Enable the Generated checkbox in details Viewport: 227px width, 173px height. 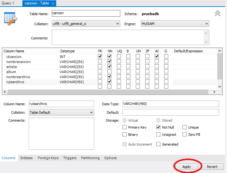[158, 144]
